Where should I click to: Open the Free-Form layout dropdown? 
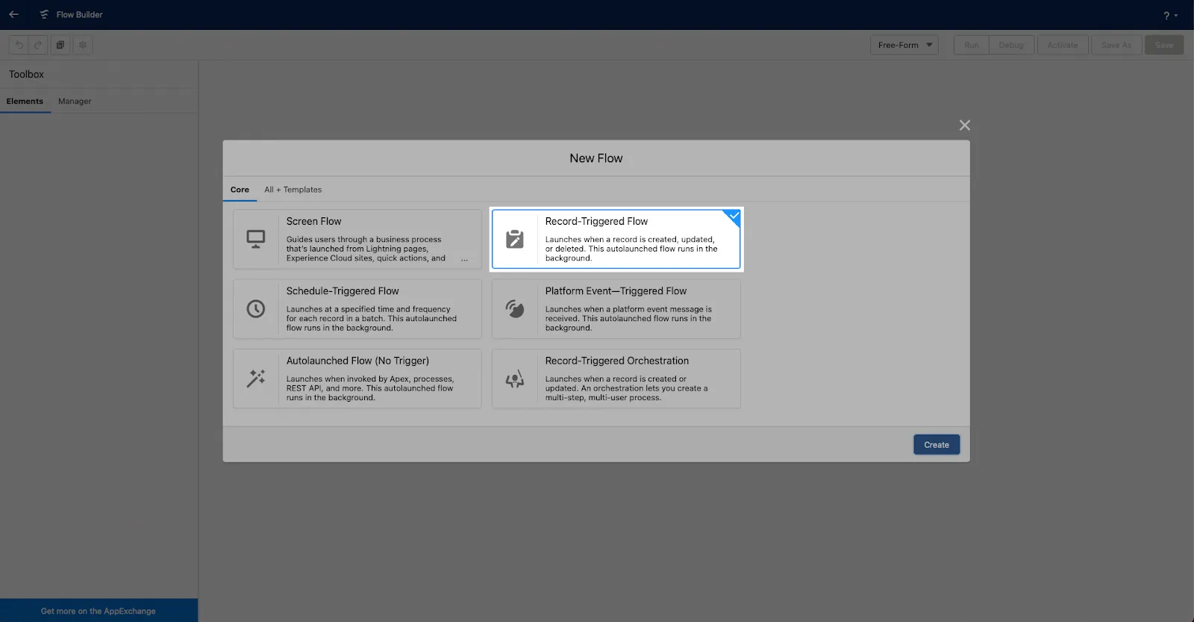[904, 45]
